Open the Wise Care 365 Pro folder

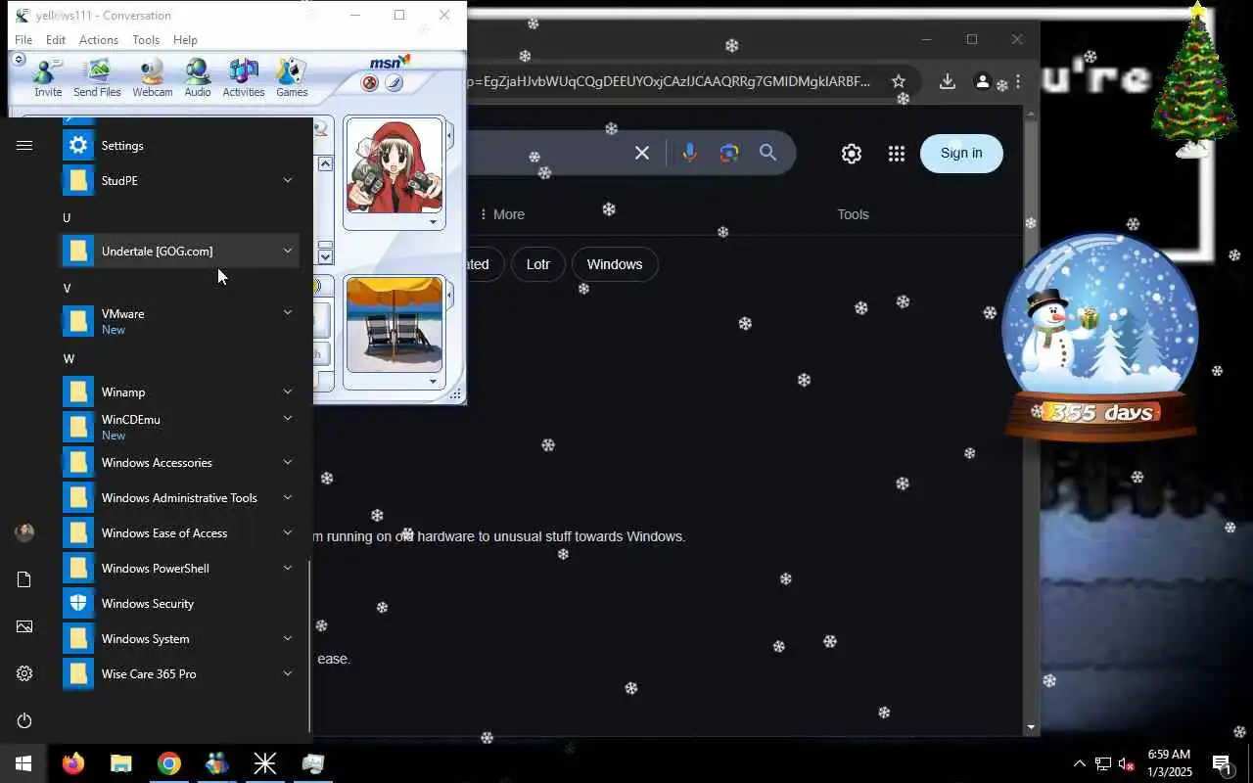pyautogui.click(x=181, y=674)
